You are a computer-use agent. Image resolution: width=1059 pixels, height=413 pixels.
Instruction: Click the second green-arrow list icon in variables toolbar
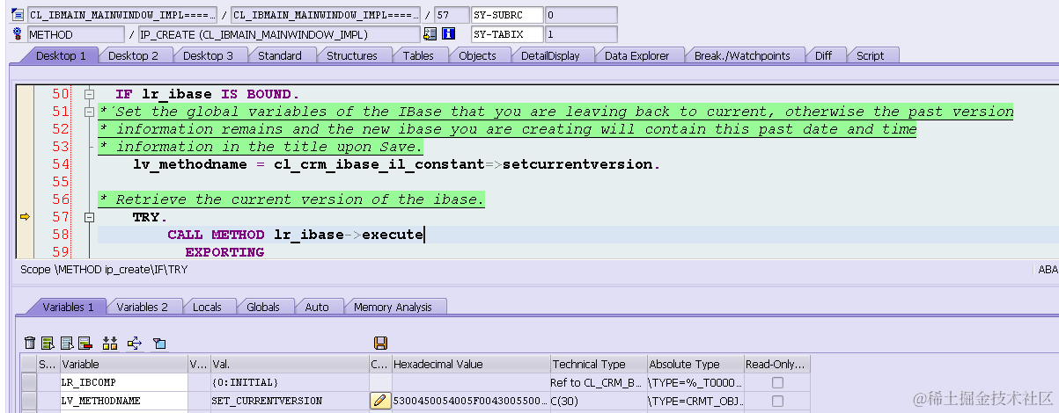(66, 343)
